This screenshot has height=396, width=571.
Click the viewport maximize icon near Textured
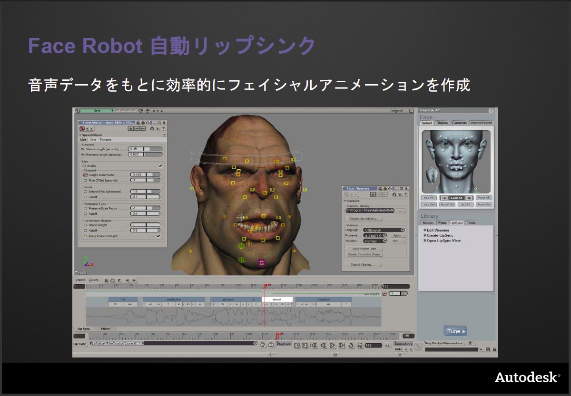[411, 111]
